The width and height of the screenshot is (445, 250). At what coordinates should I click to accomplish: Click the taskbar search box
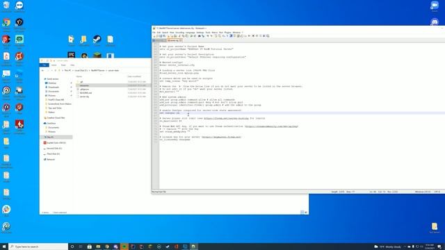(38, 247)
